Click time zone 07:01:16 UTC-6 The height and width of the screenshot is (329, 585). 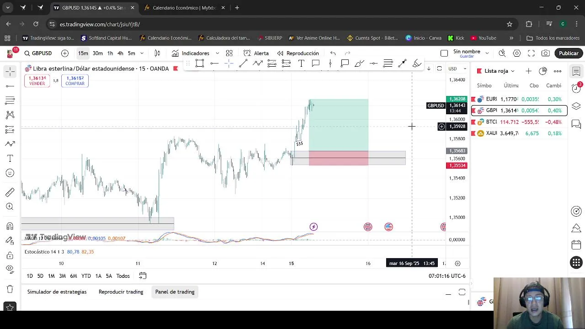[447, 276]
